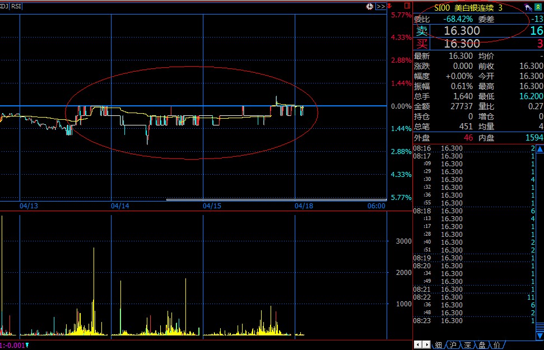Click the 卖 (sell) price label
The image size is (544, 350).
pos(421,31)
